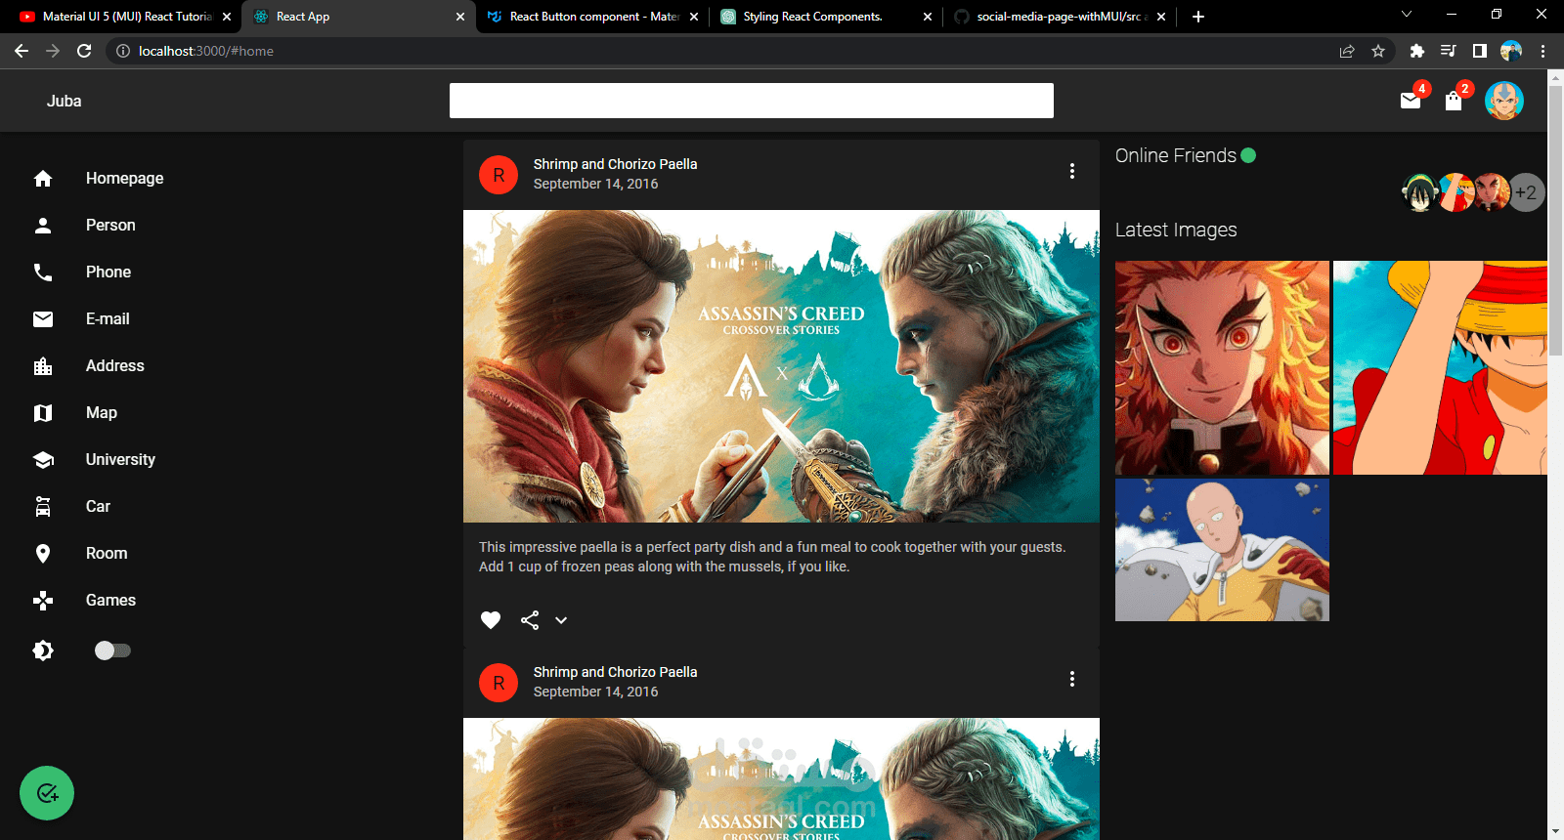Click the Juba brand title
The height and width of the screenshot is (840, 1564).
pyautogui.click(x=65, y=101)
